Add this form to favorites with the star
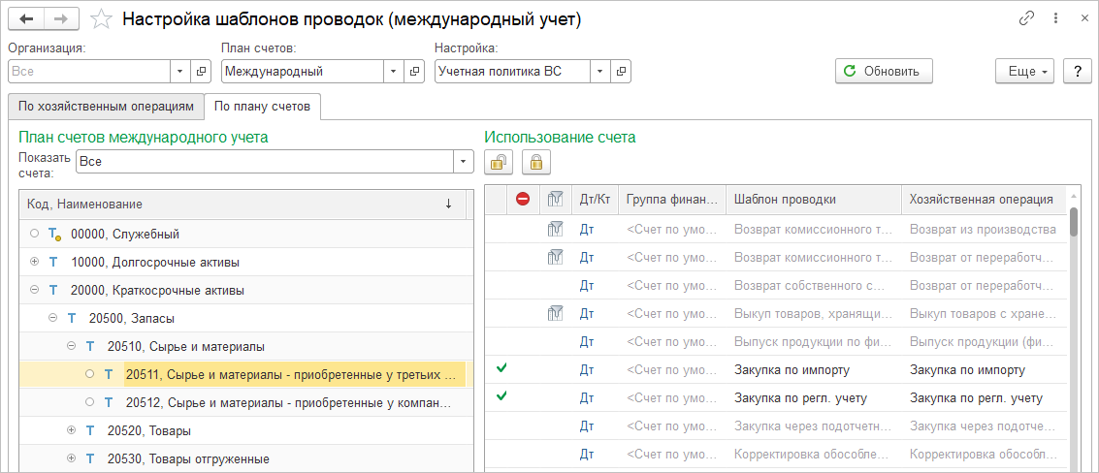Viewport: 1099px width, 473px height. pos(100,19)
